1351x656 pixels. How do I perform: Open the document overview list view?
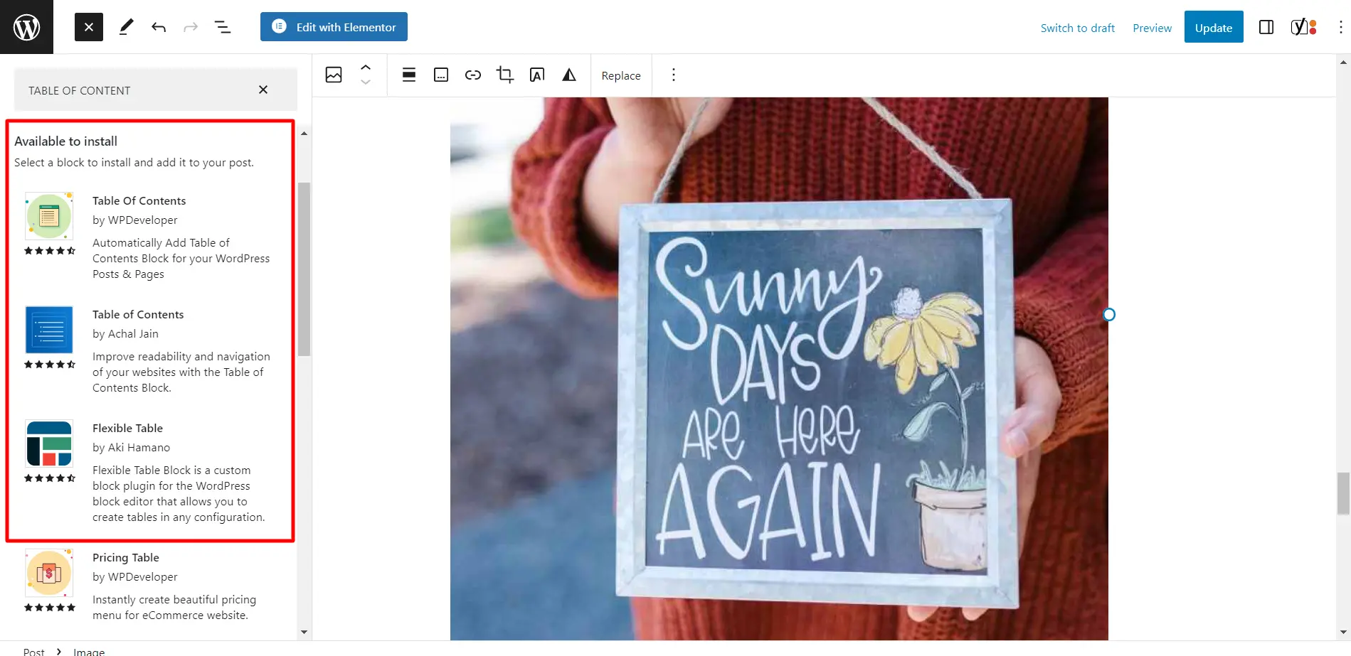point(223,27)
